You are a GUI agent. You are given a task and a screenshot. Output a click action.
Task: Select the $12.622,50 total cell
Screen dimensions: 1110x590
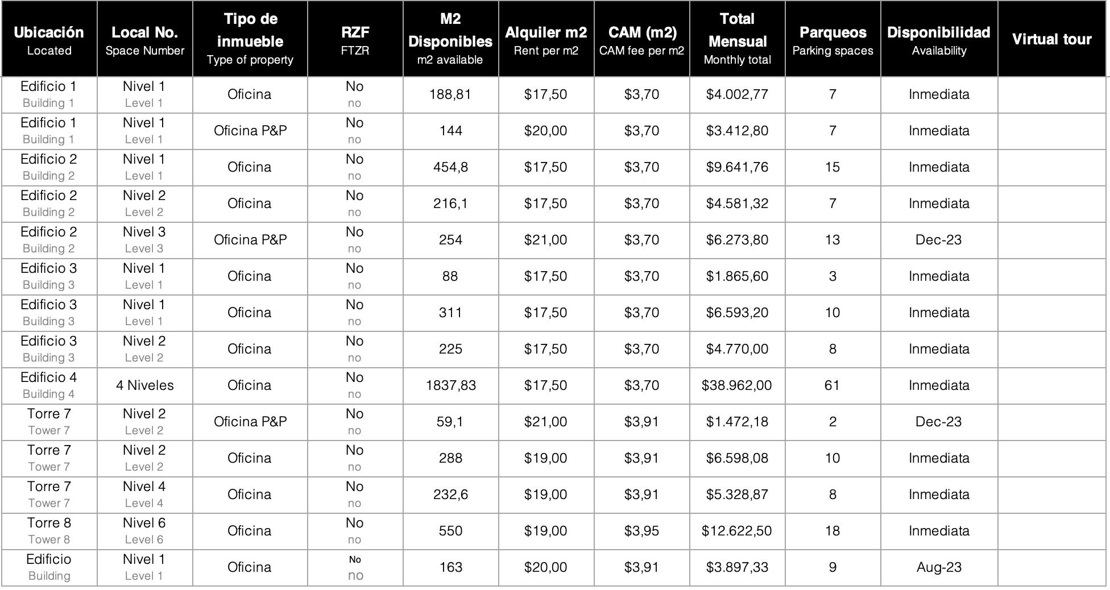(x=737, y=531)
